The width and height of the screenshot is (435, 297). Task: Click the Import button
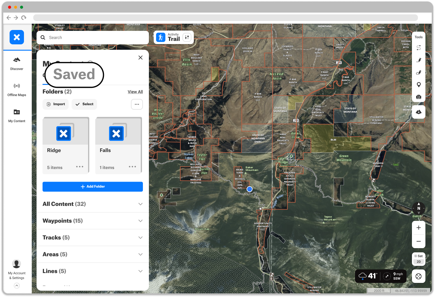pos(56,104)
